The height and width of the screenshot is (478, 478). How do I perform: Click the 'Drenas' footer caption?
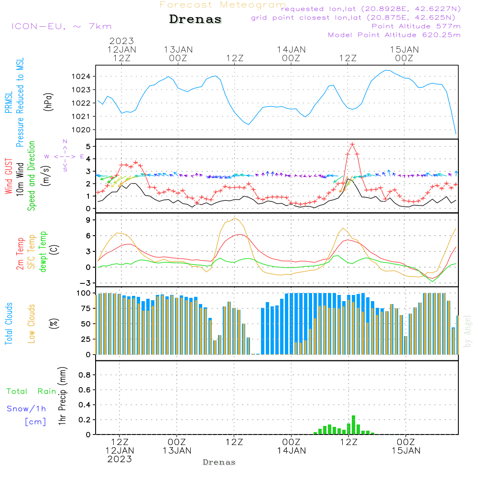pyautogui.click(x=219, y=462)
